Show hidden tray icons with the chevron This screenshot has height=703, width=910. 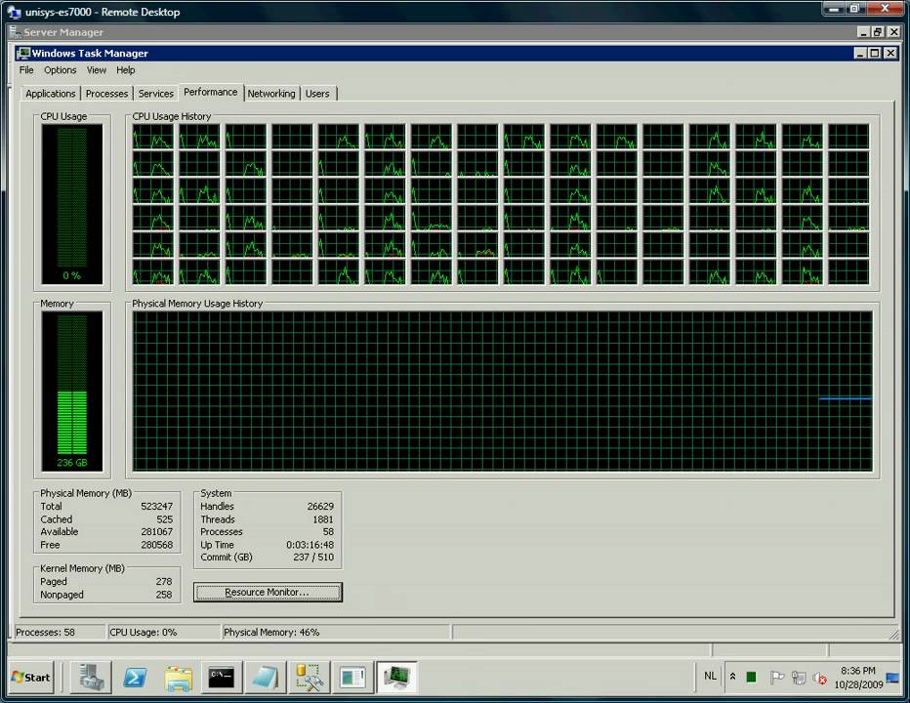[x=733, y=677]
